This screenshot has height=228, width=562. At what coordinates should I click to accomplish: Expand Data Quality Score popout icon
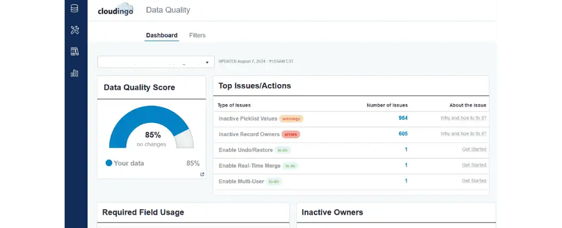point(202,174)
